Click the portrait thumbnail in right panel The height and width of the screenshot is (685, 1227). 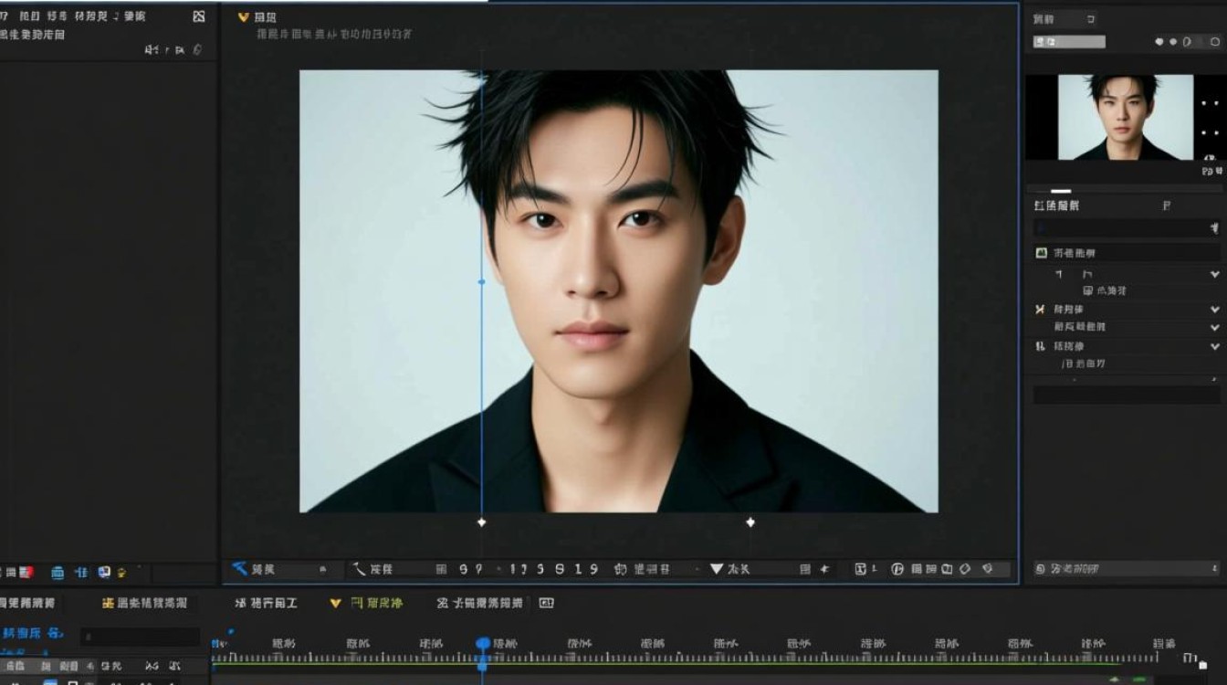pos(1125,117)
